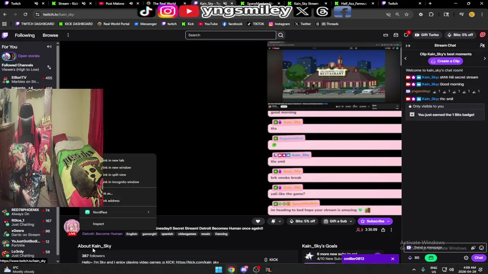Open the KICK social link
488x274 pixels.
[271, 260]
